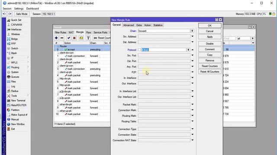Click the filter funnel icon

88,38
